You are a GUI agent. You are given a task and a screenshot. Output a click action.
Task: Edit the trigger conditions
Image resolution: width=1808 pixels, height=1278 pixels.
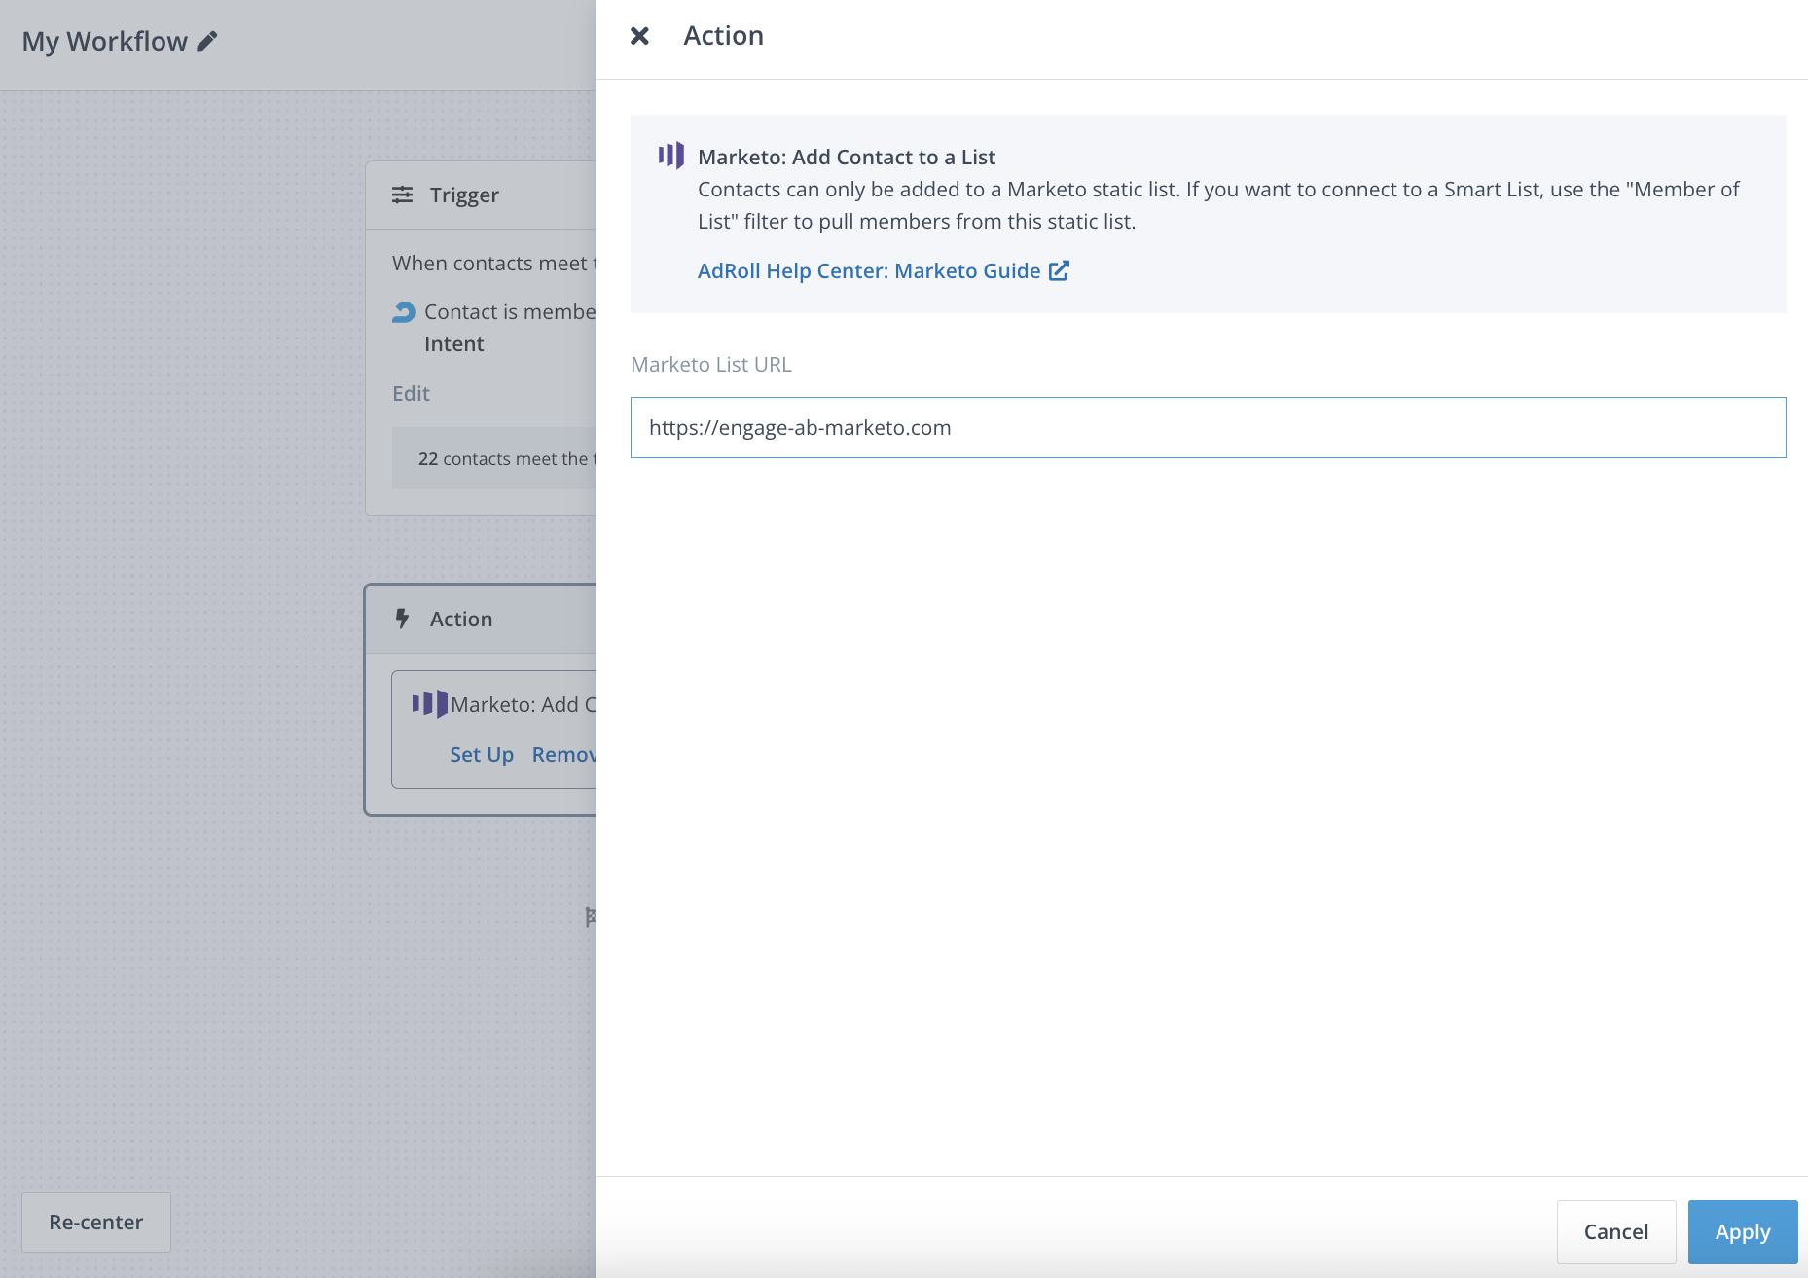pyautogui.click(x=411, y=393)
